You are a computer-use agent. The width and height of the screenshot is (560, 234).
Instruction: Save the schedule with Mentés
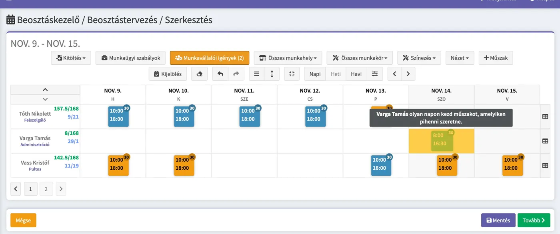click(x=498, y=220)
